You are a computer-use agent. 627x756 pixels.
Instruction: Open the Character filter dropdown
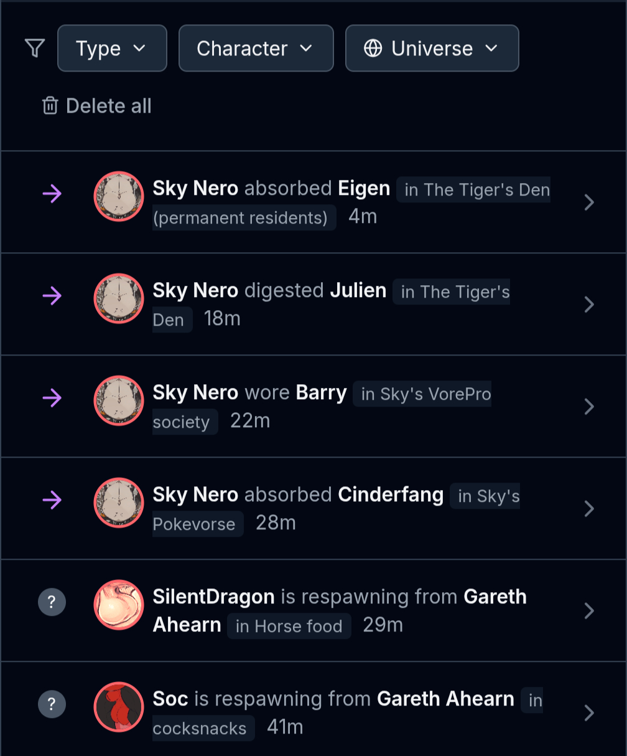tap(256, 49)
